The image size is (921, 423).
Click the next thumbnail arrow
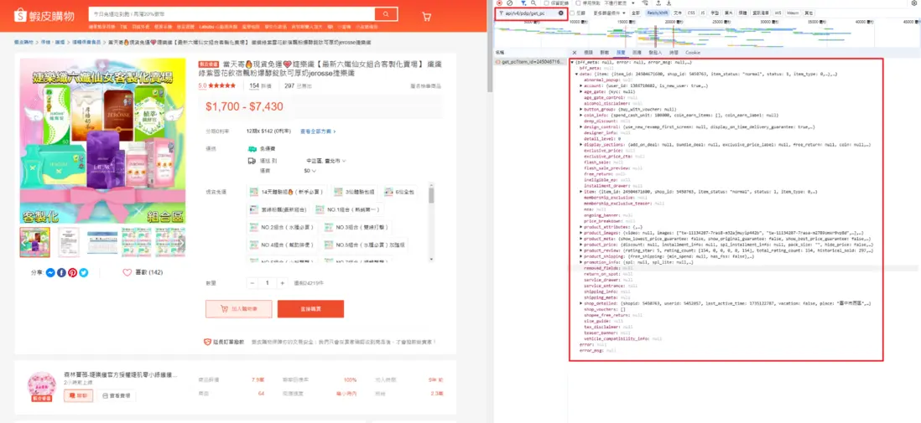181,242
